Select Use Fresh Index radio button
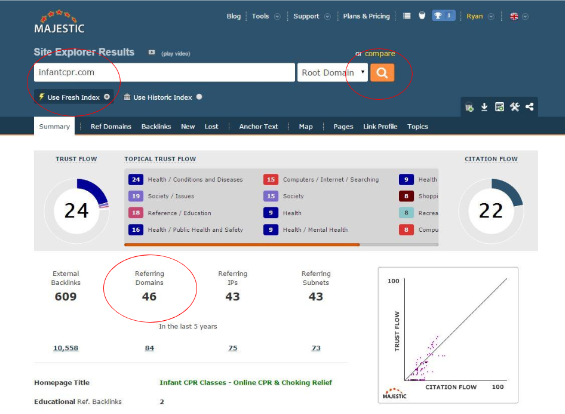This screenshot has width=565, height=414. pos(107,97)
